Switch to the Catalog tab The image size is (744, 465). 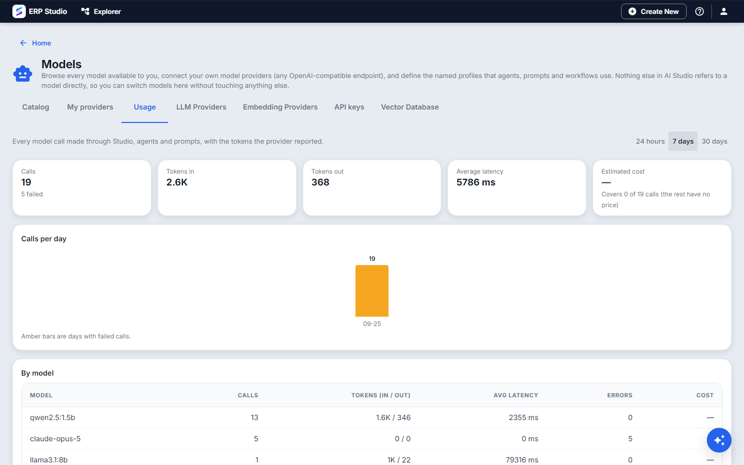click(x=36, y=107)
